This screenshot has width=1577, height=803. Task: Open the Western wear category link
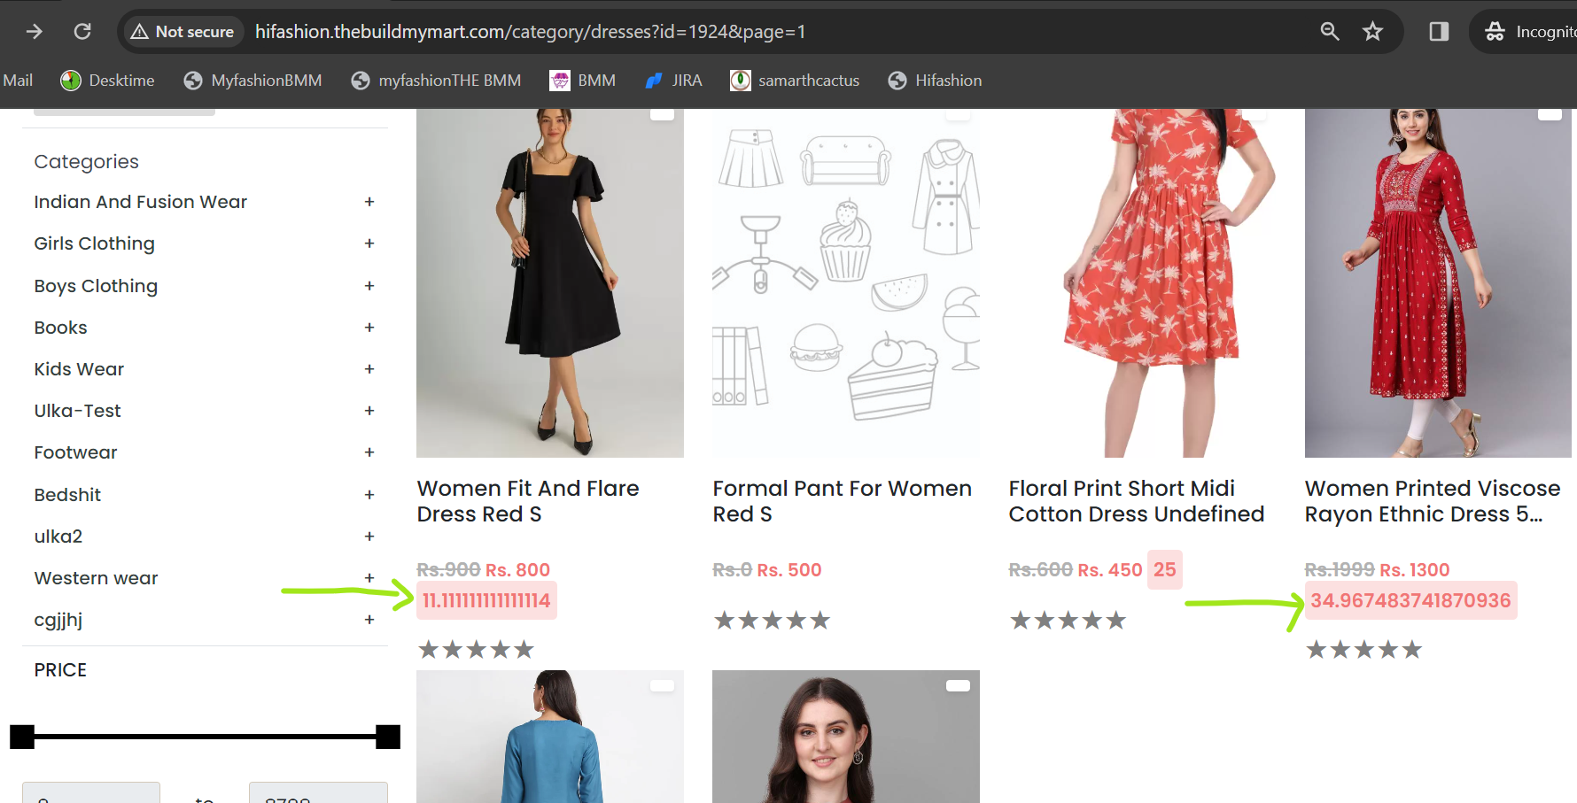[96, 578]
